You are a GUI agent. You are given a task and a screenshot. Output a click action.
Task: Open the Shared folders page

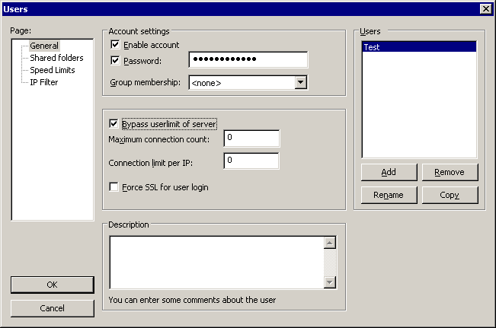click(x=56, y=58)
